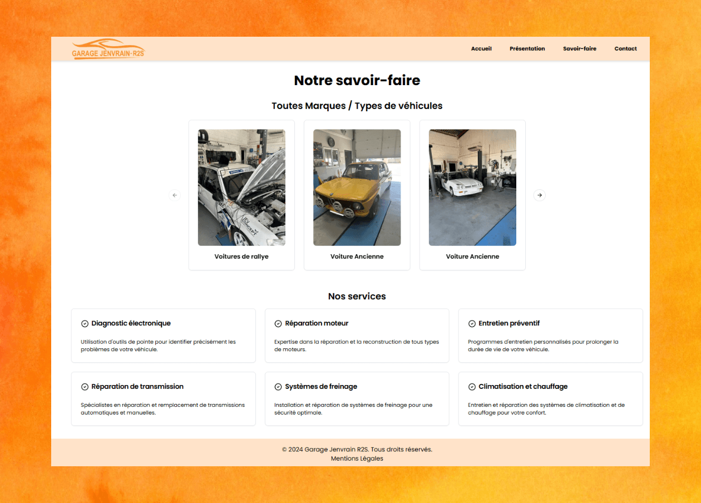Select the Diagnostic électronique heading
Image resolution: width=701 pixels, height=503 pixels.
coord(131,323)
